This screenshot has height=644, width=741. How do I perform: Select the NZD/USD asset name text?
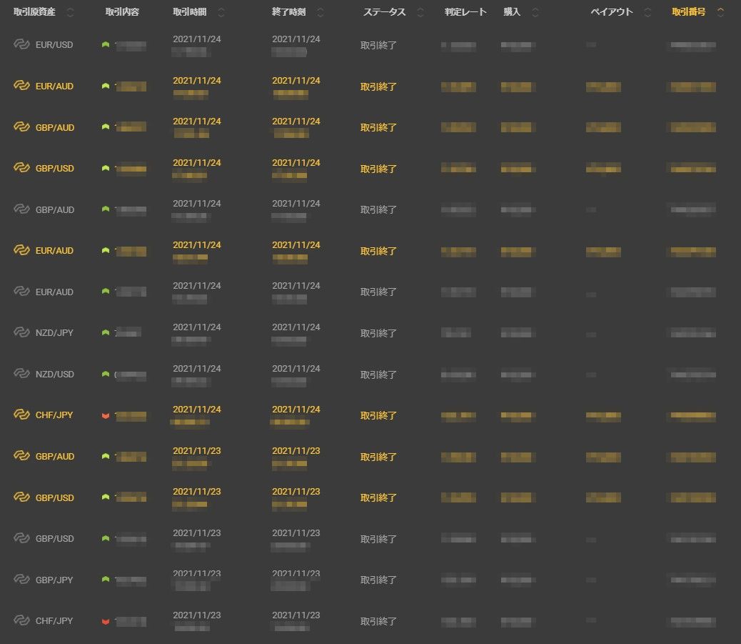point(55,375)
